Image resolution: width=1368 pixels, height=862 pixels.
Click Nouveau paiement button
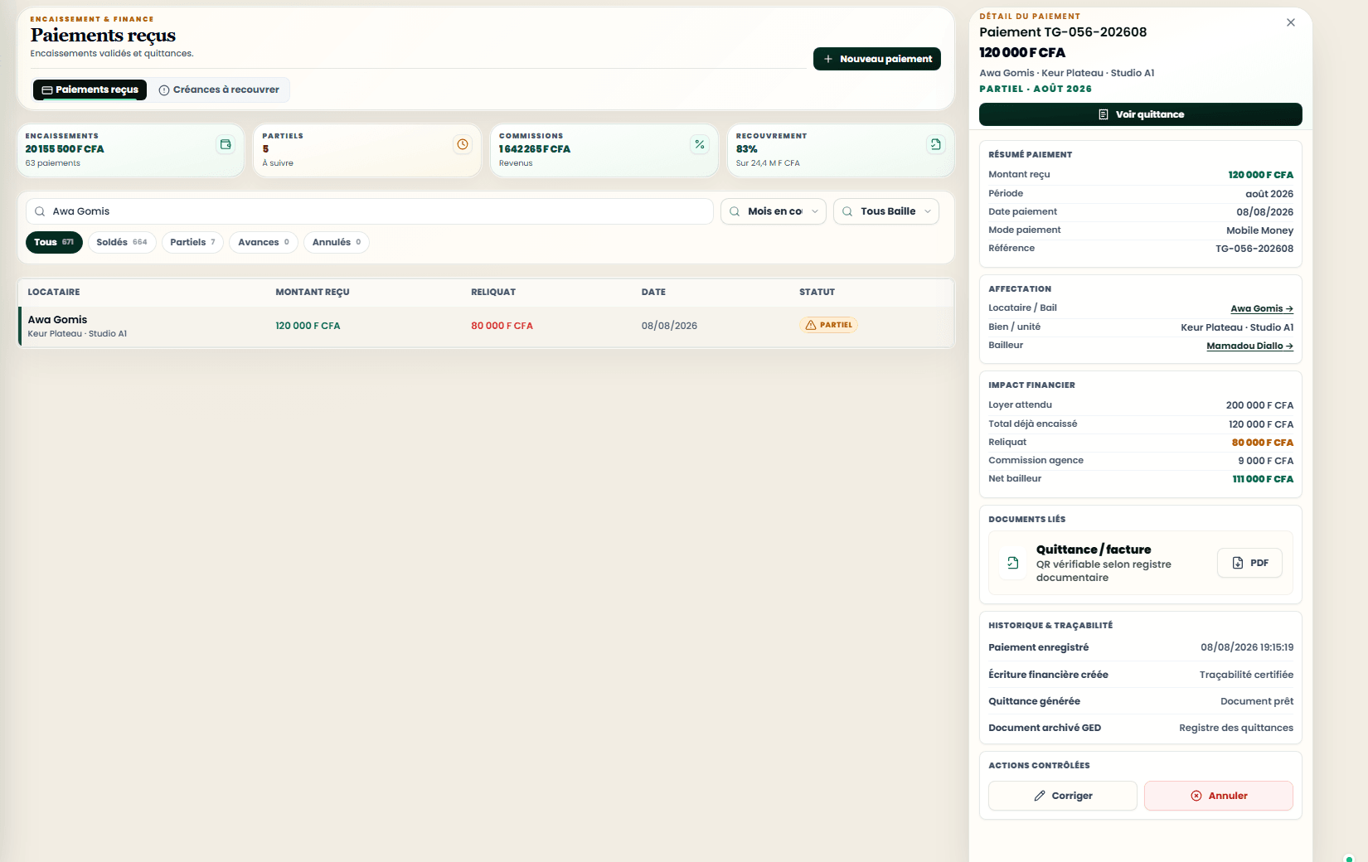(x=877, y=59)
